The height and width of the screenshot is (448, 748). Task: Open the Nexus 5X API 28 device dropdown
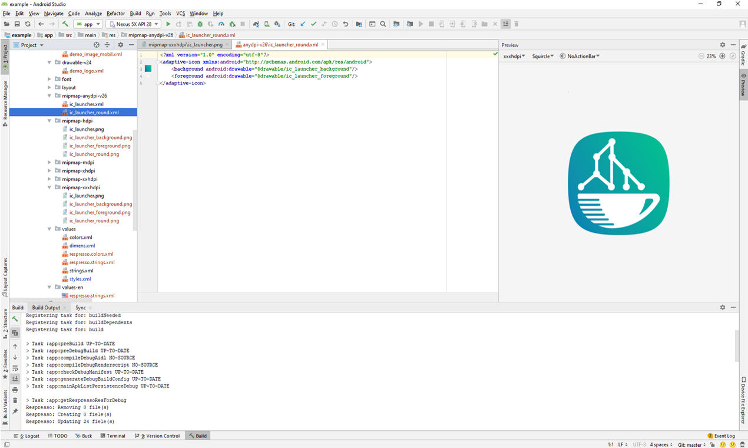pos(133,24)
